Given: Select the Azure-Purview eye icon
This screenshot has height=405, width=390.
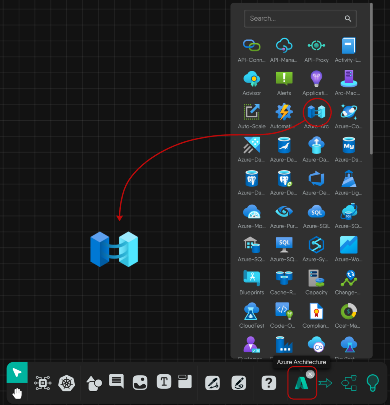Looking at the screenshot, I should pos(284,212).
